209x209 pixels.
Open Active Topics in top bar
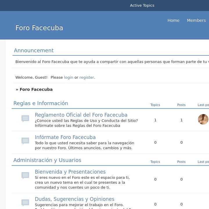[x=142, y=6]
